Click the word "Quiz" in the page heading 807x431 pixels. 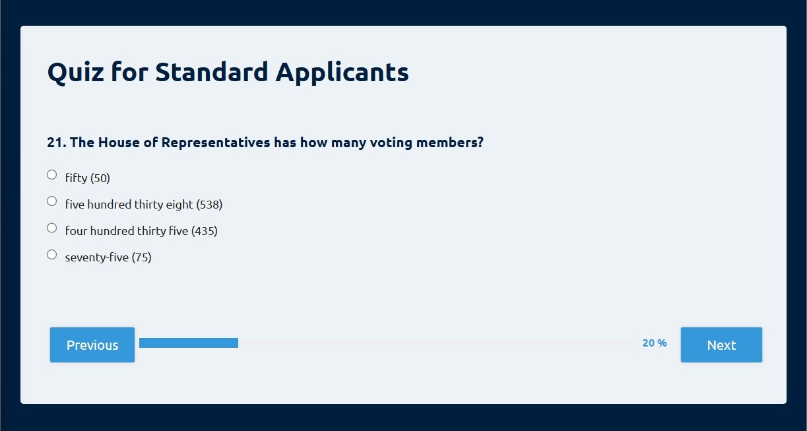point(76,72)
